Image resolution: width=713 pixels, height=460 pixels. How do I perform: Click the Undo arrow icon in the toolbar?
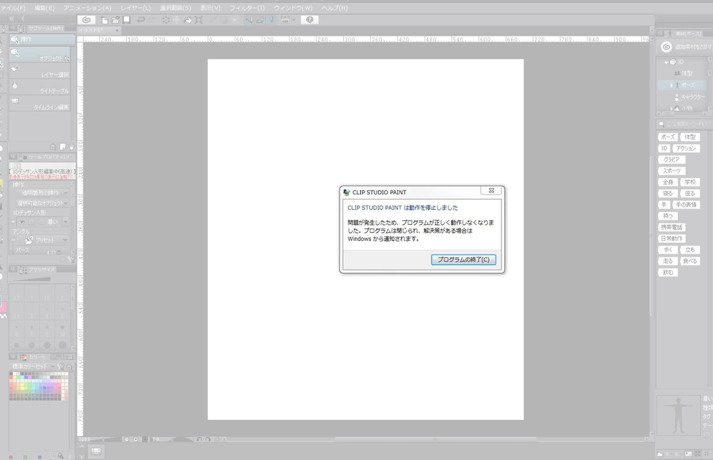[x=141, y=20]
